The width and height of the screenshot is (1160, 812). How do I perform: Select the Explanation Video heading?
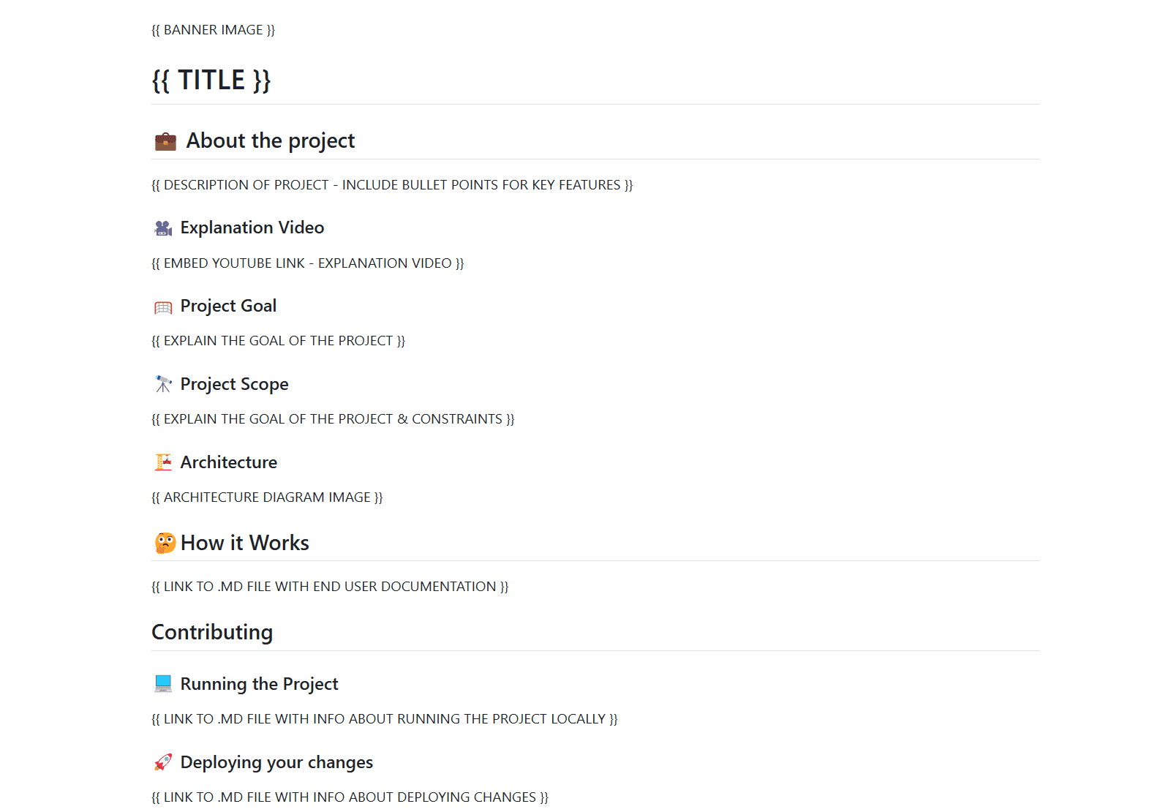point(252,228)
